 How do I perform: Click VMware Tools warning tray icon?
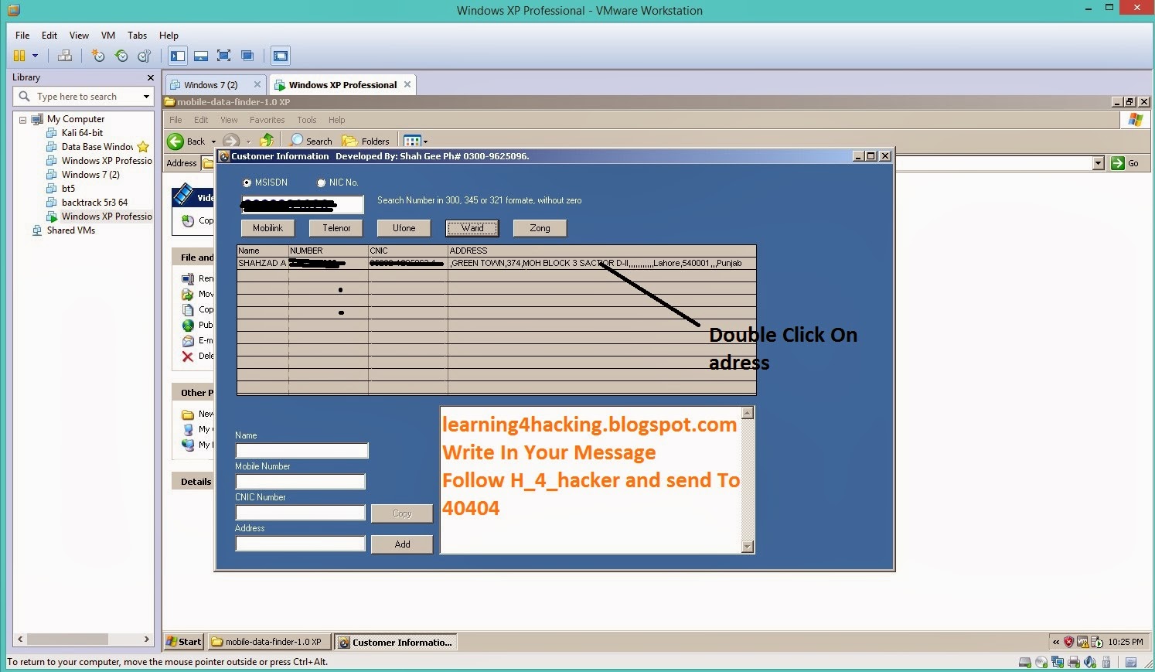(1082, 642)
